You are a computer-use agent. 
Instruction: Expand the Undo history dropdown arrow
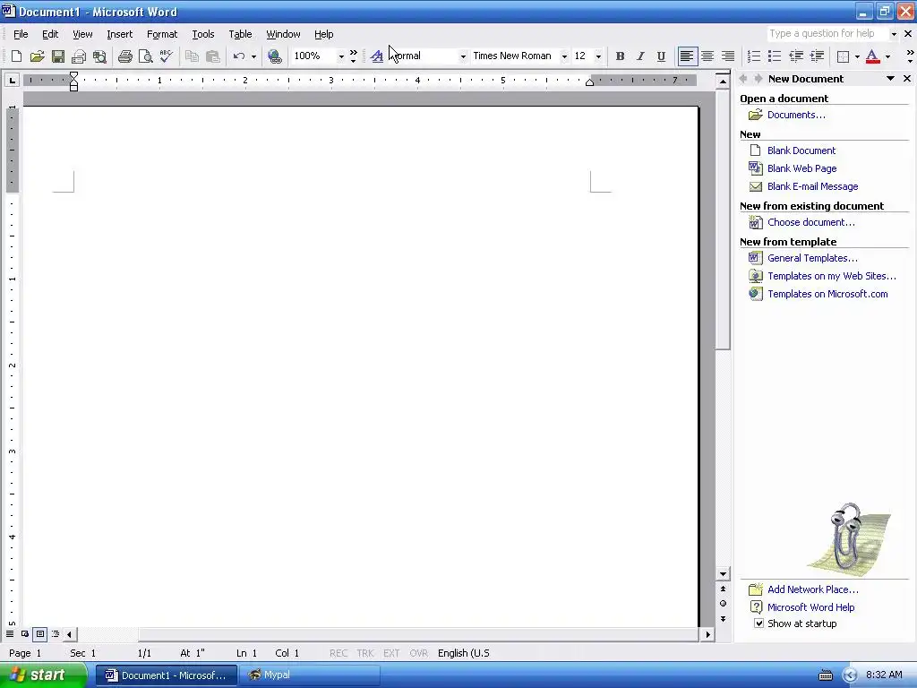pyautogui.click(x=253, y=56)
